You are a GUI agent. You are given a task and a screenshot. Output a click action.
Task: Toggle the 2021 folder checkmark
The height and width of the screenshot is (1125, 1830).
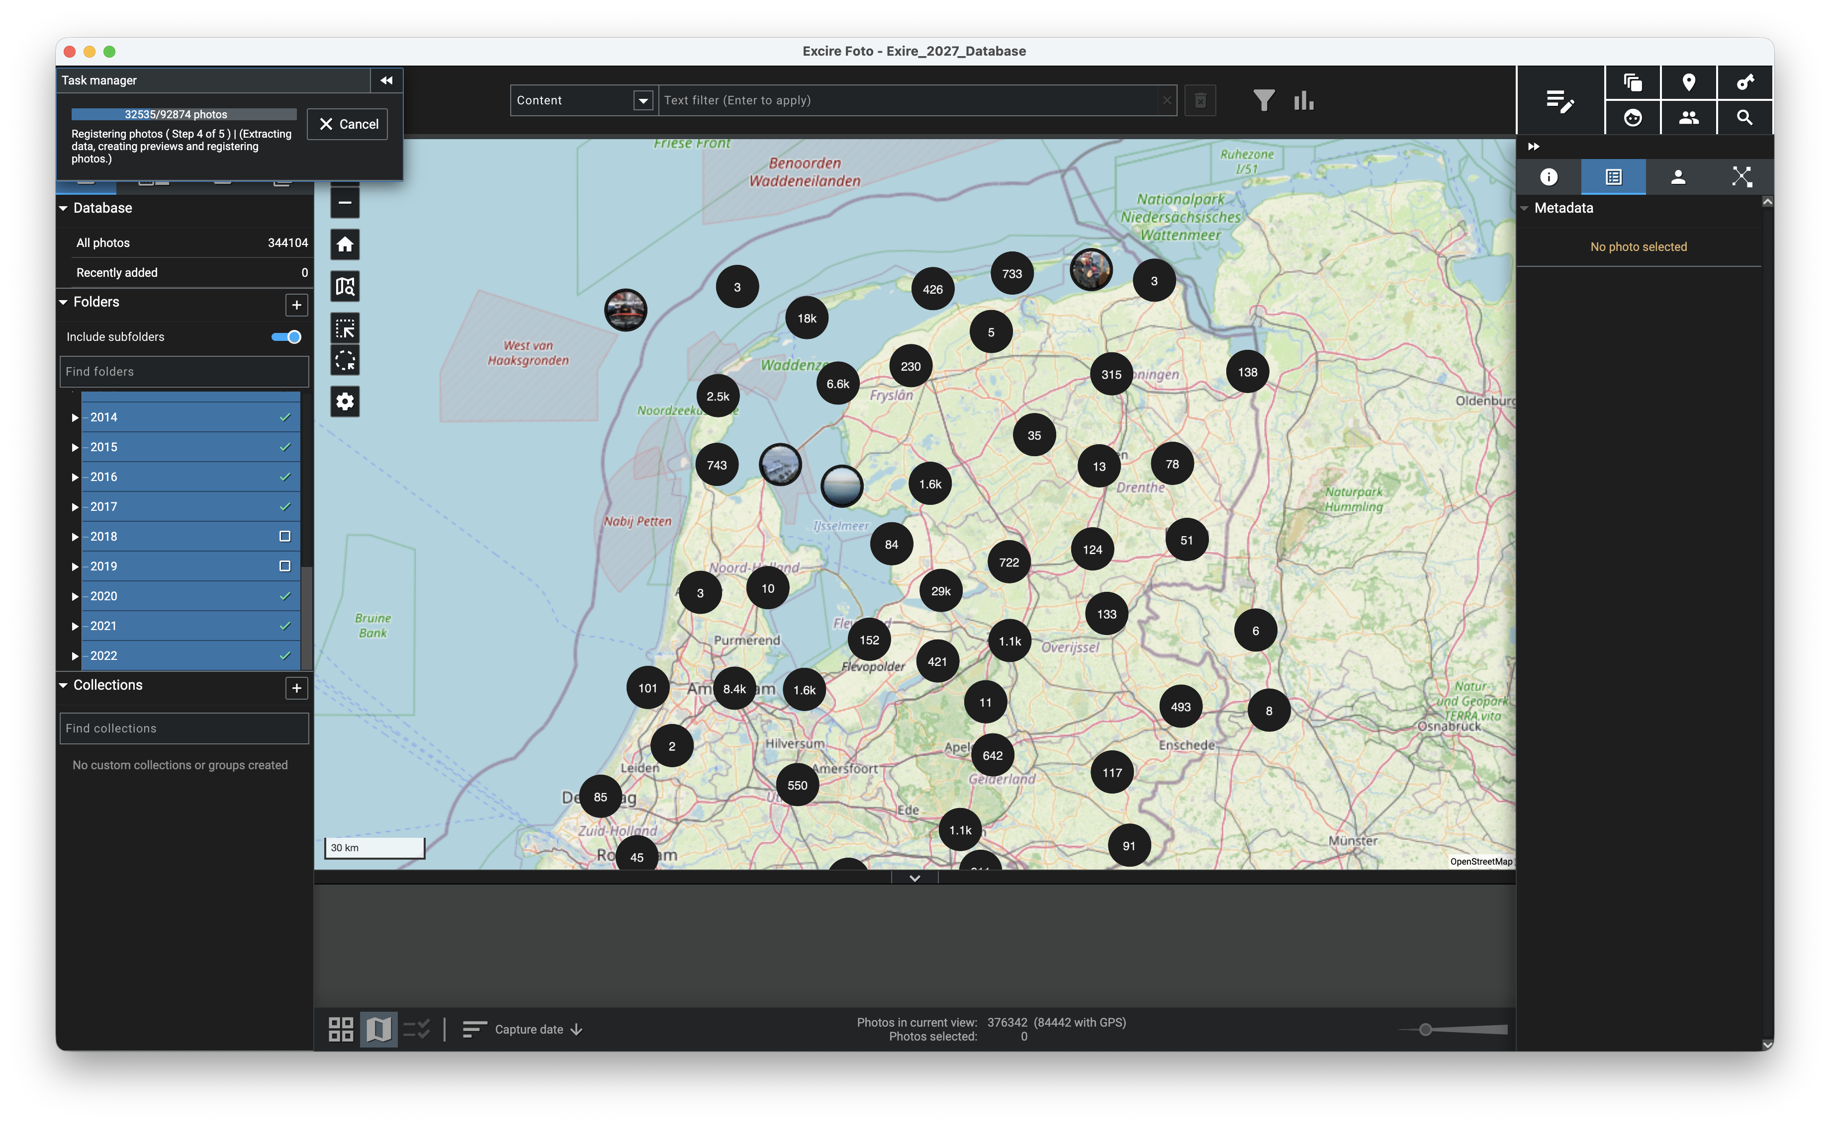pyautogui.click(x=284, y=626)
